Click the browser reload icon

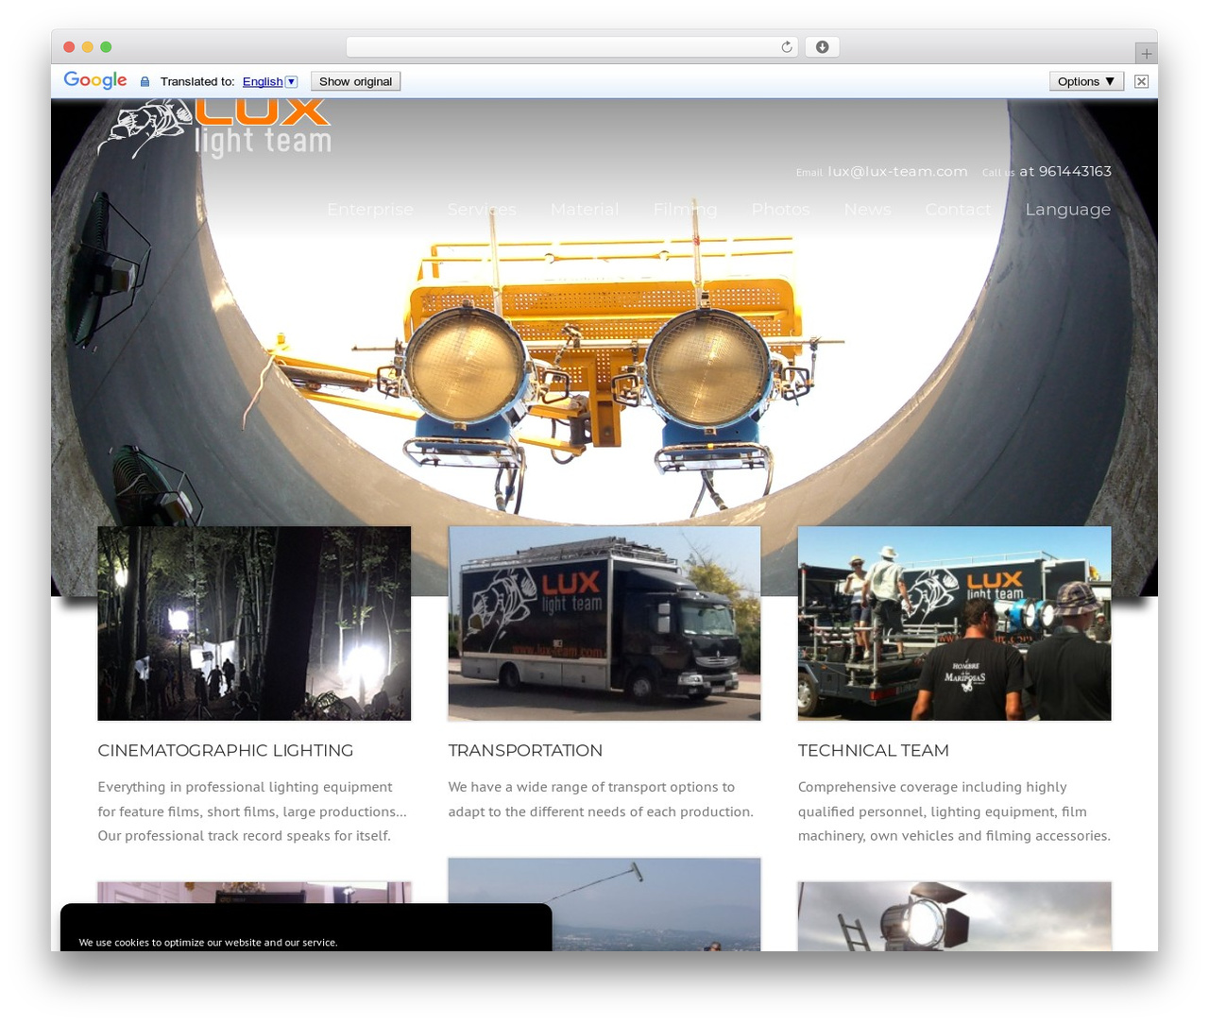tap(786, 47)
